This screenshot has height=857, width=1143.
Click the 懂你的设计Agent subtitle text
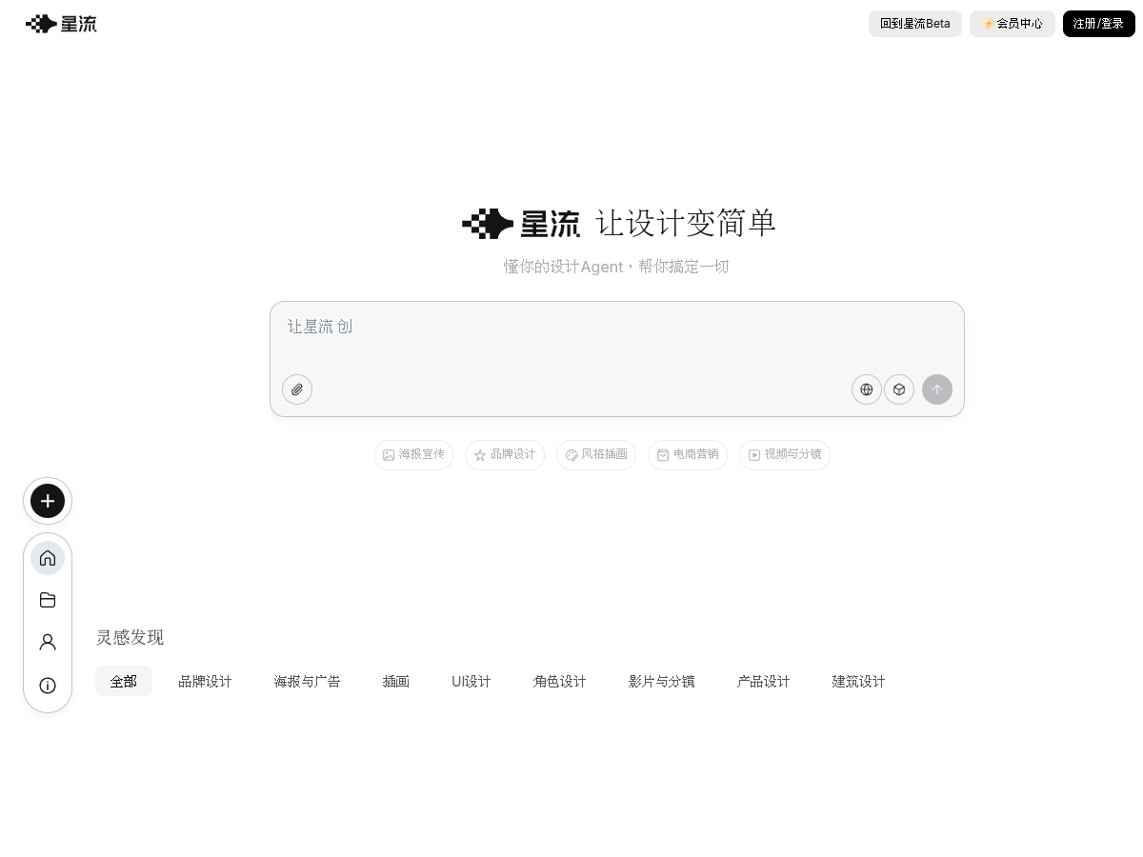tap(616, 267)
